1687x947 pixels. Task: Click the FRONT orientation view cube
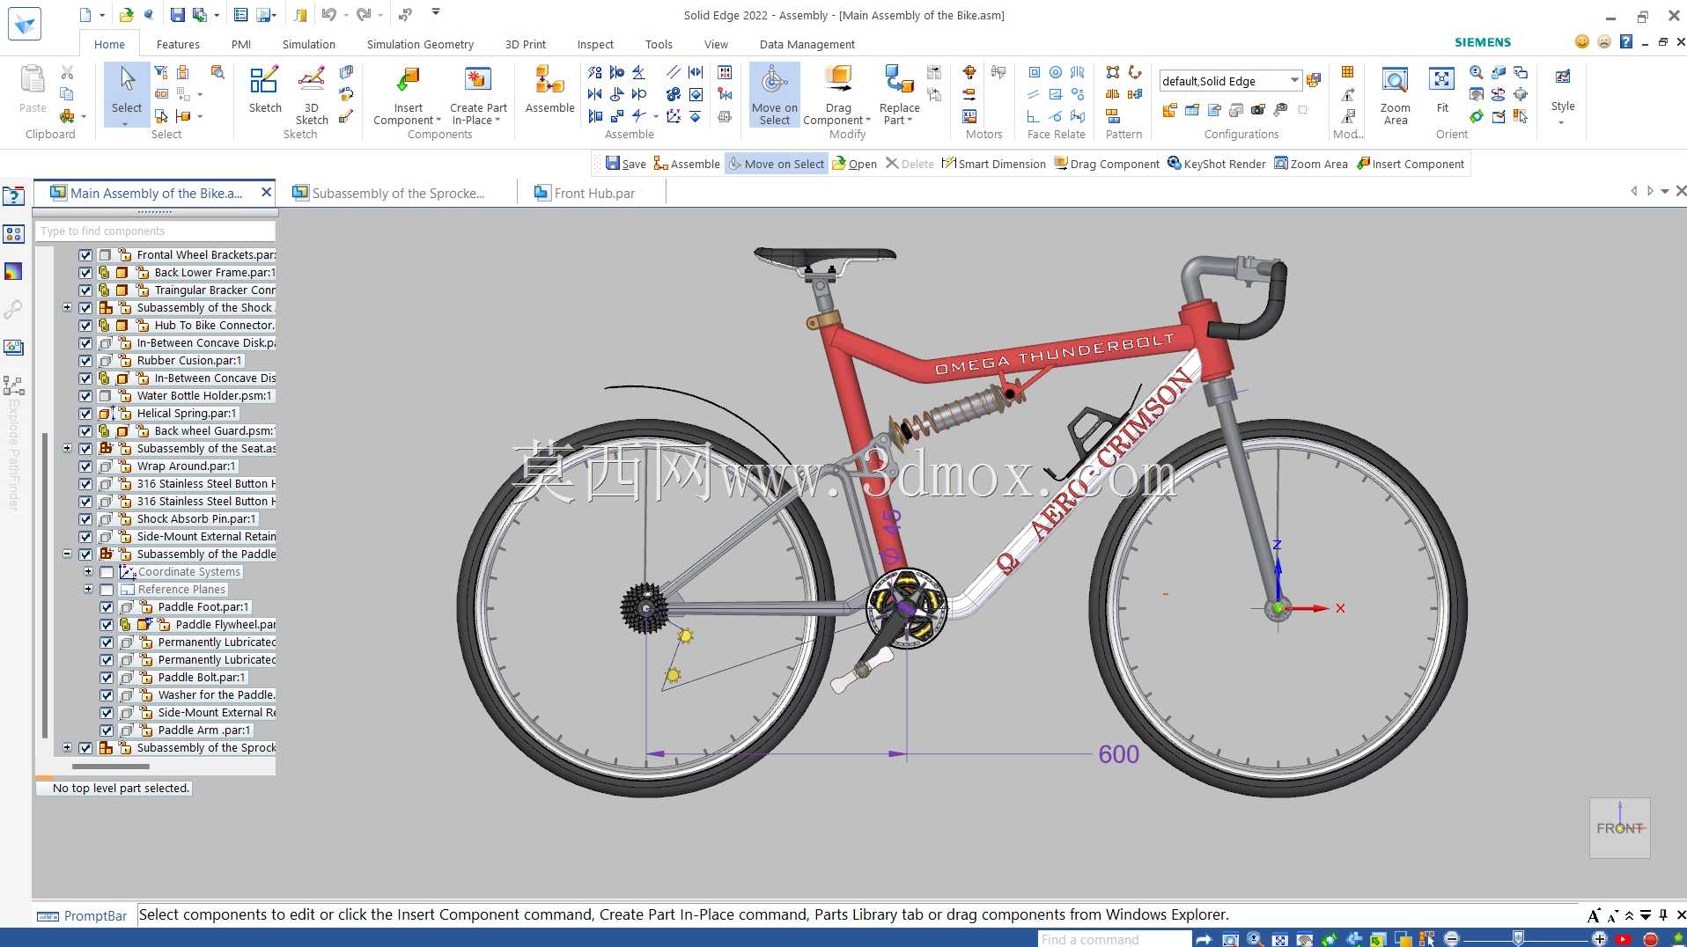[1619, 828]
